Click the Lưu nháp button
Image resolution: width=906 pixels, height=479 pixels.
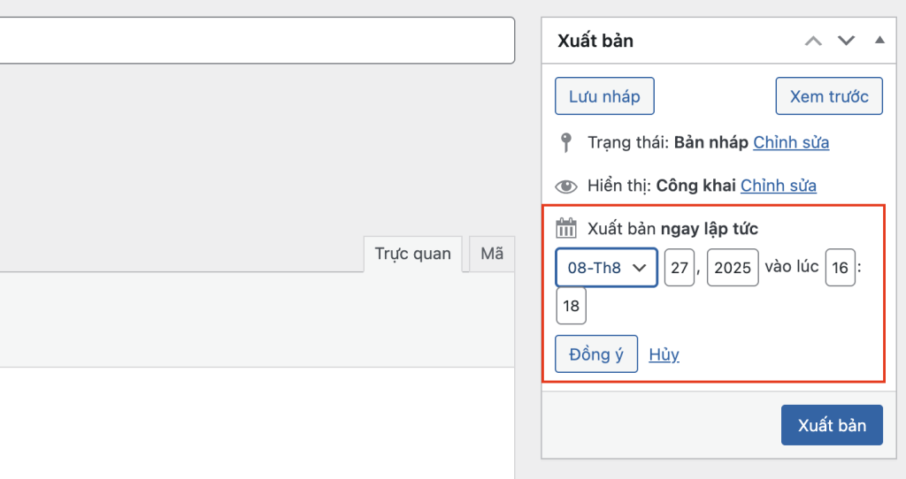click(604, 96)
